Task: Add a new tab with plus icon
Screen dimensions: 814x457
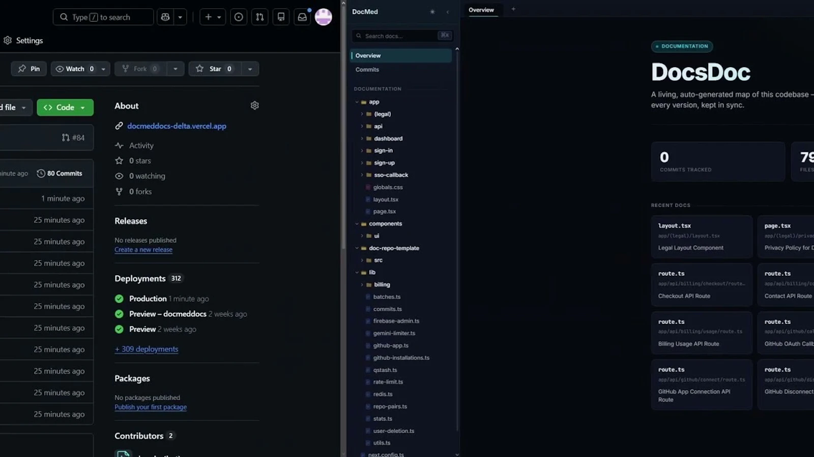Action: click(x=513, y=9)
